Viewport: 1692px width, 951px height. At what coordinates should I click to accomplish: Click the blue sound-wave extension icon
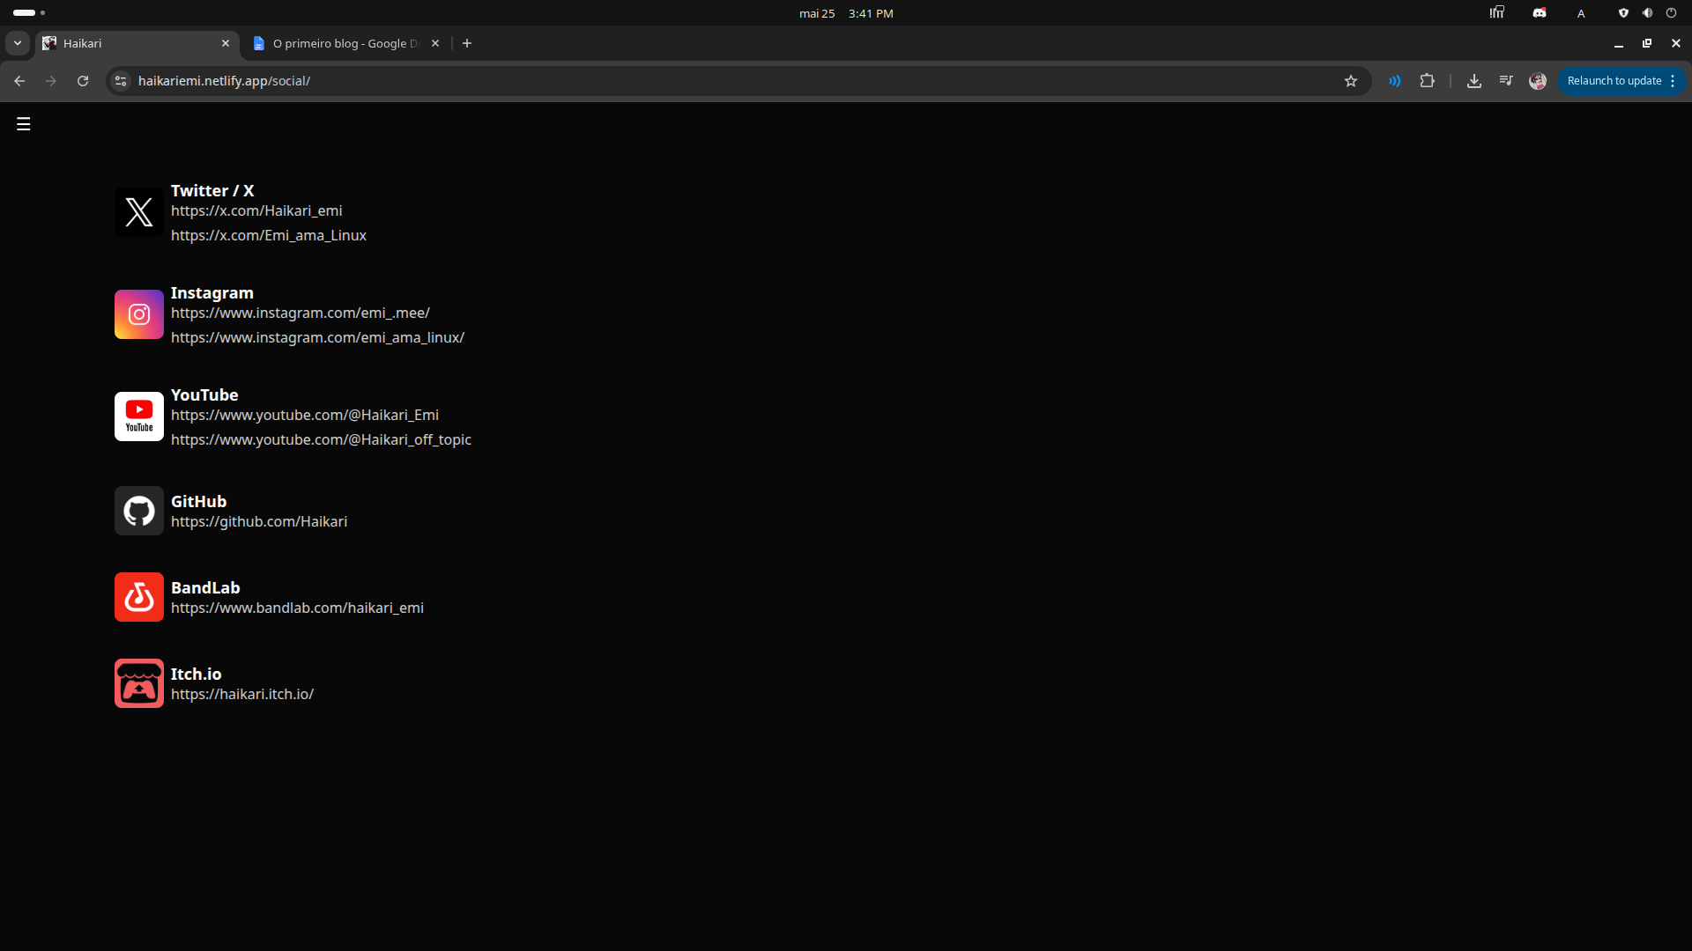click(x=1395, y=81)
